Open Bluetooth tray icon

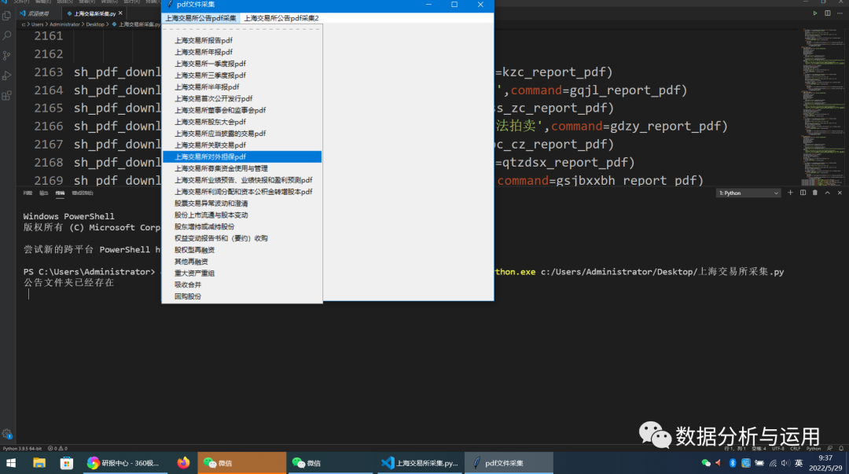(733, 463)
